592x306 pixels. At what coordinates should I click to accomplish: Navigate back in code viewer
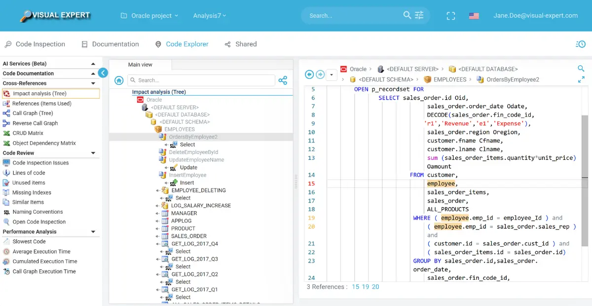tap(309, 75)
